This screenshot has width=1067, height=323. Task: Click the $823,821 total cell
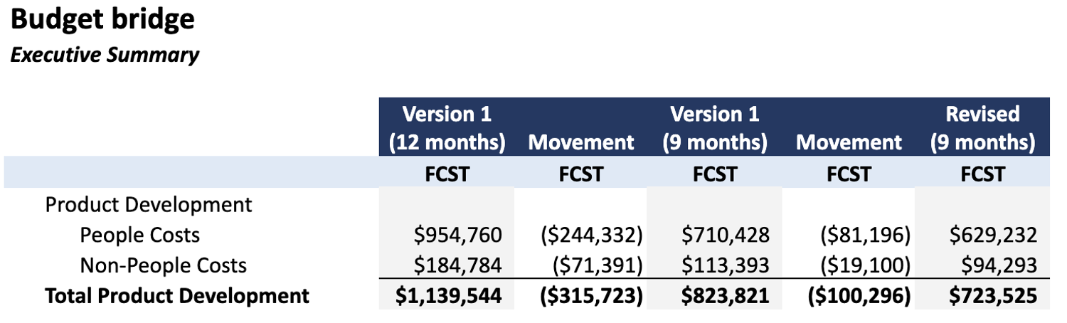[726, 295]
